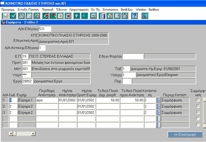Toggle Συμμόρφωση checkbox in fourth row
Viewport: 206px width, 142px height.
198,119
